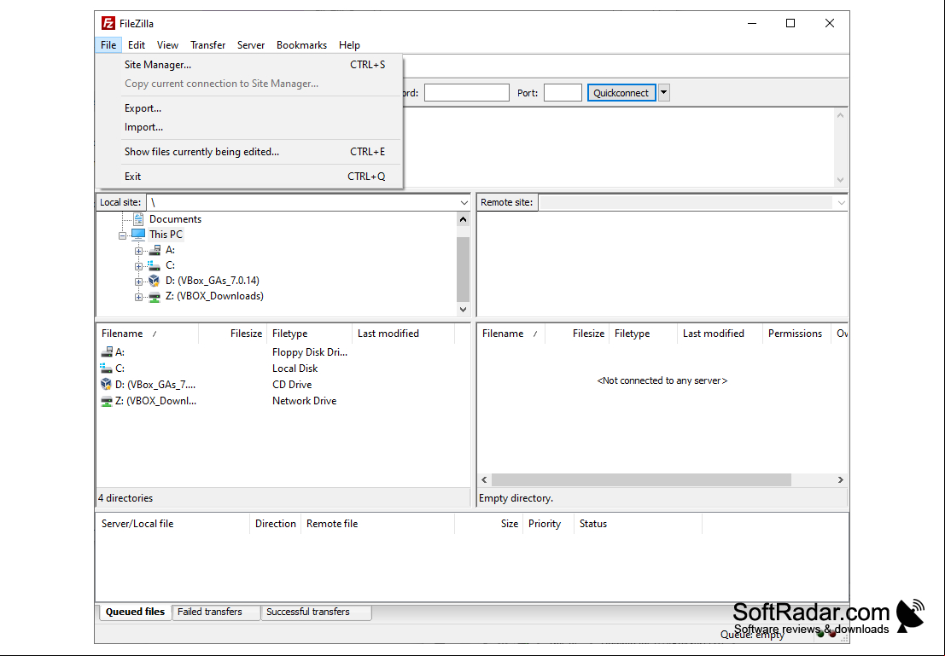The width and height of the screenshot is (945, 656).
Task: Select the This PC computer icon
Action: [138, 235]
